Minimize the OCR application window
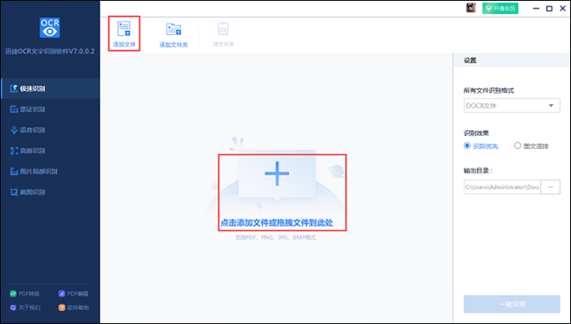This screenshot has height=324, width=571. 536,8
